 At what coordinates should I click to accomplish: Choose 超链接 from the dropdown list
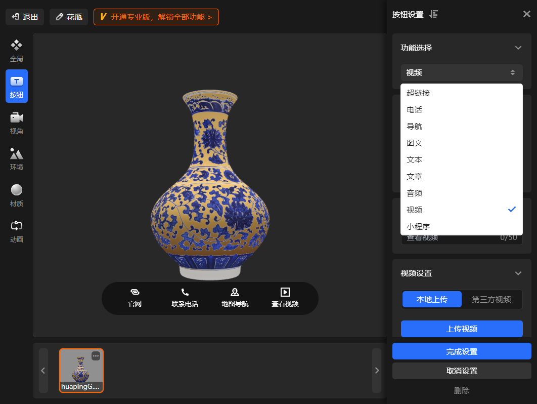(x=418, y=93)
